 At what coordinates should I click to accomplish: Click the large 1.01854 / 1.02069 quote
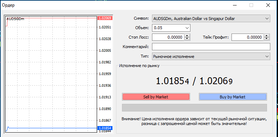(194, 82)
